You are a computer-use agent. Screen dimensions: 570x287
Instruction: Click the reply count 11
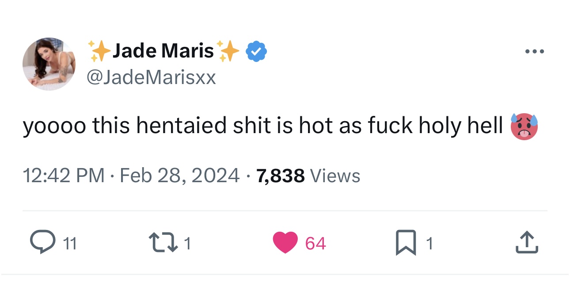(x=70, y=243)
